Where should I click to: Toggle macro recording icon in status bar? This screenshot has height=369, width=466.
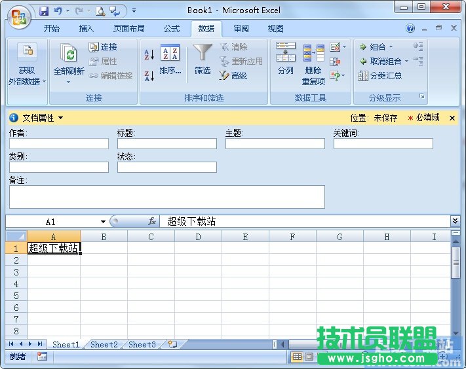point(42,357)
